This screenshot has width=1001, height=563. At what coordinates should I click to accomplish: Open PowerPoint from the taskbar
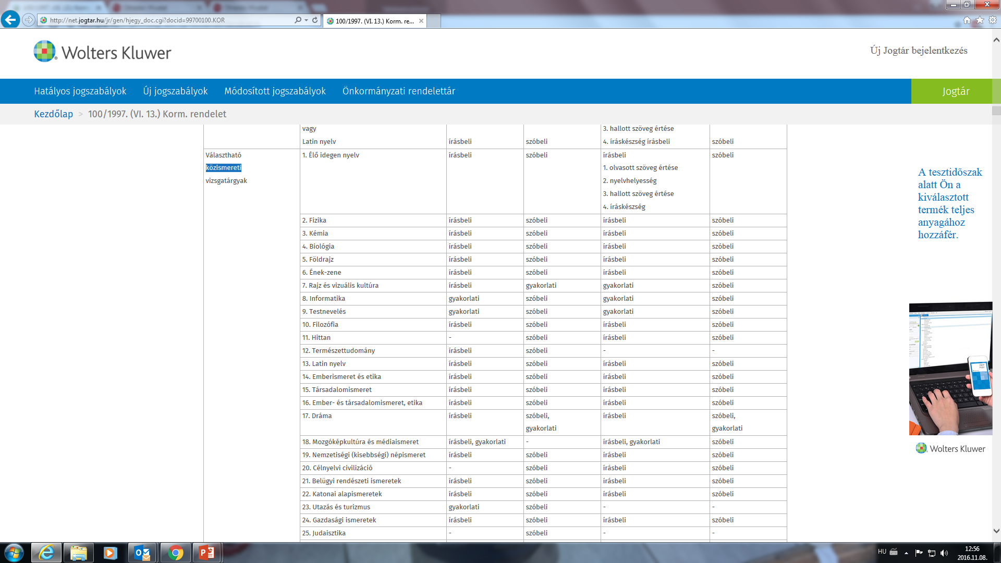[x=207, y=553]
